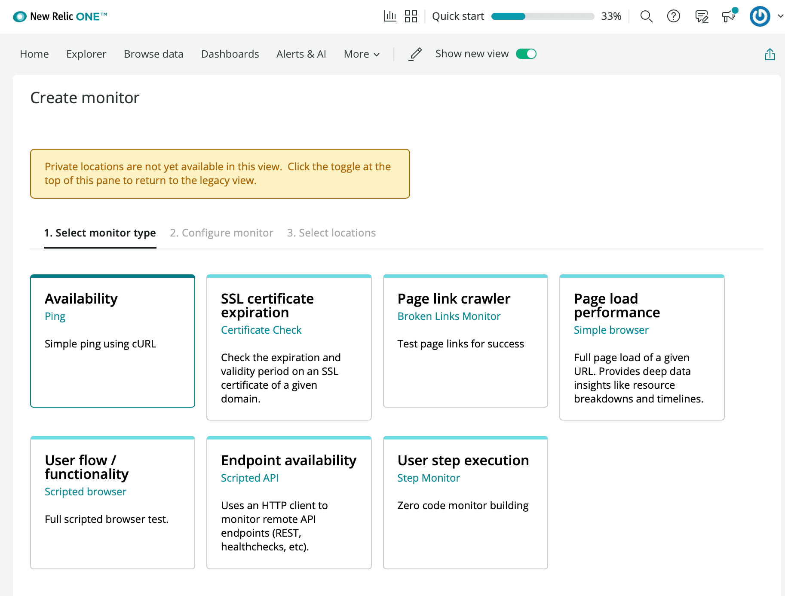Switch to 2. Configure monitor tab
Viewport: 785px width, 596px height.
point(221,233)
